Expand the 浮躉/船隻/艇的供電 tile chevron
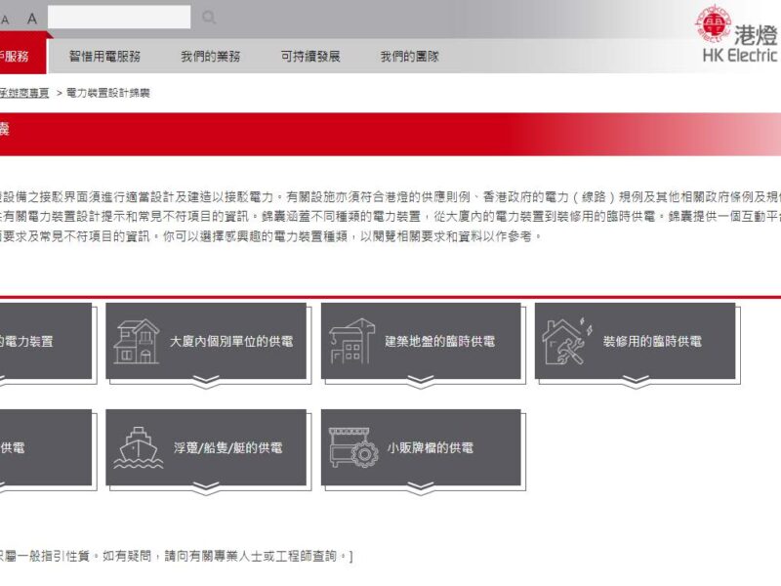 coord(207,486)
